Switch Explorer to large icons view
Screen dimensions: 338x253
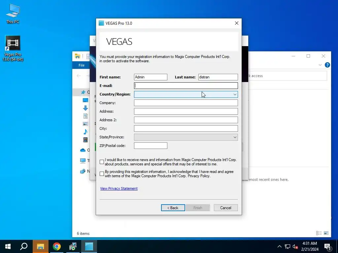[326, 233]
